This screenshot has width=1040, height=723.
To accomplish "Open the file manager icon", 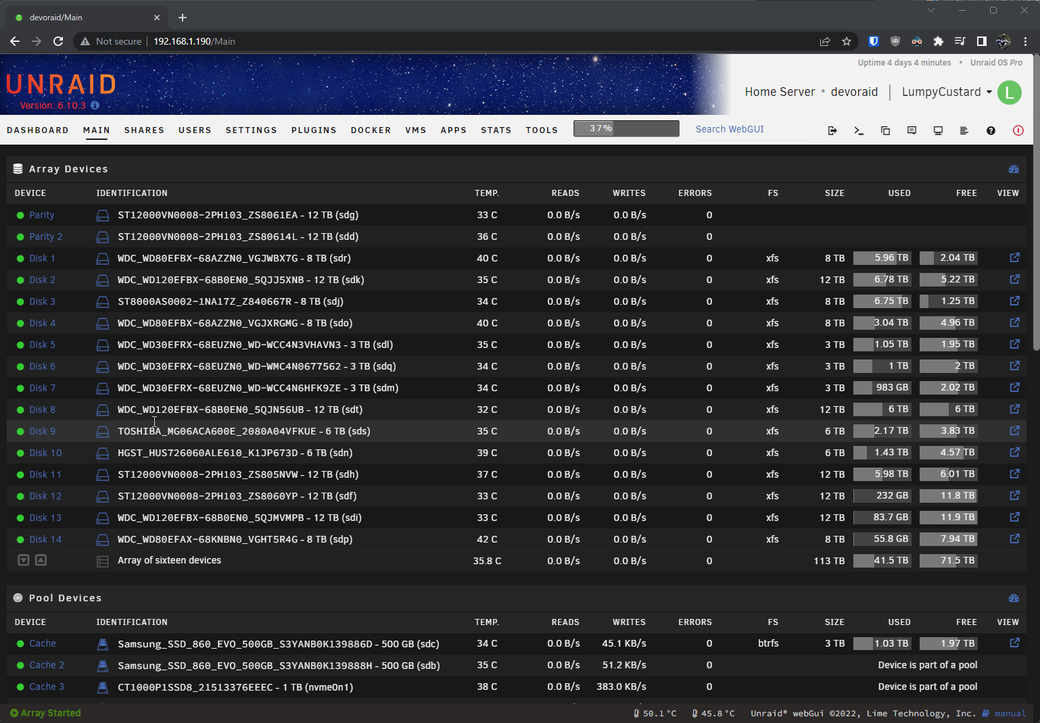I will coord(885,130).
